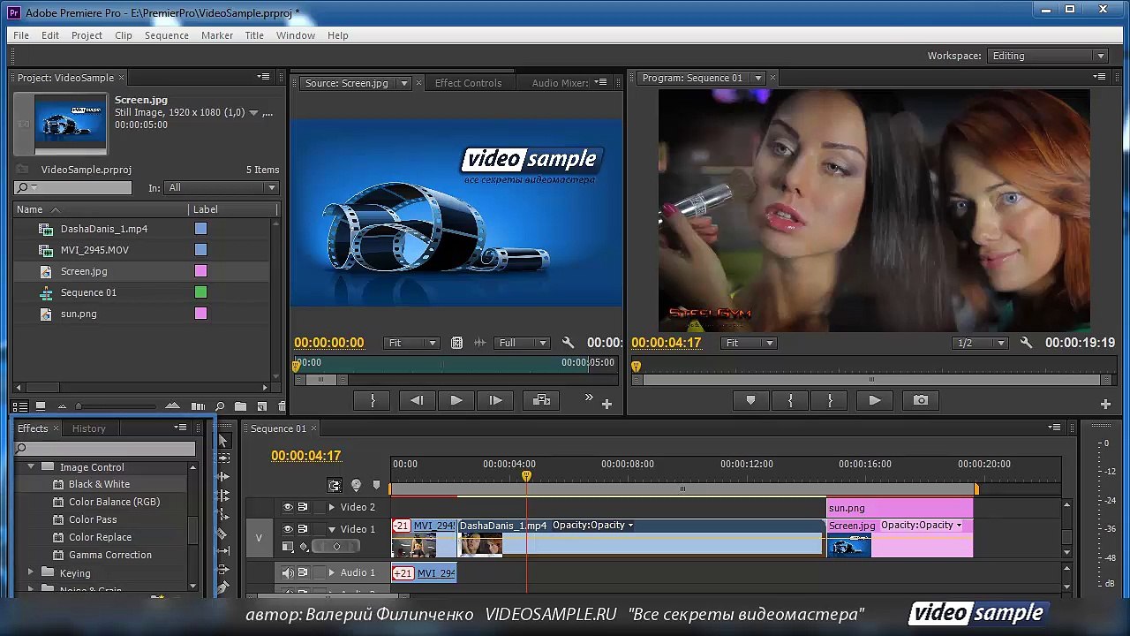The width and height of the screenshot is (1130, 636).
Task: Toggle Sync Lock on Video 2
Action: coord(303,507)
